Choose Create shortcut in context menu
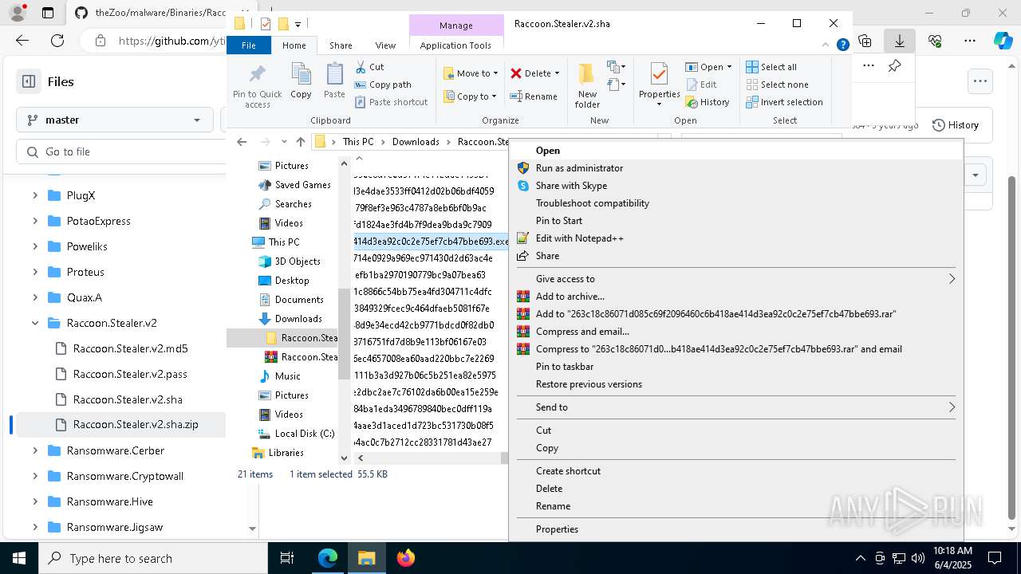1021x574 pixels. (568, 471)
